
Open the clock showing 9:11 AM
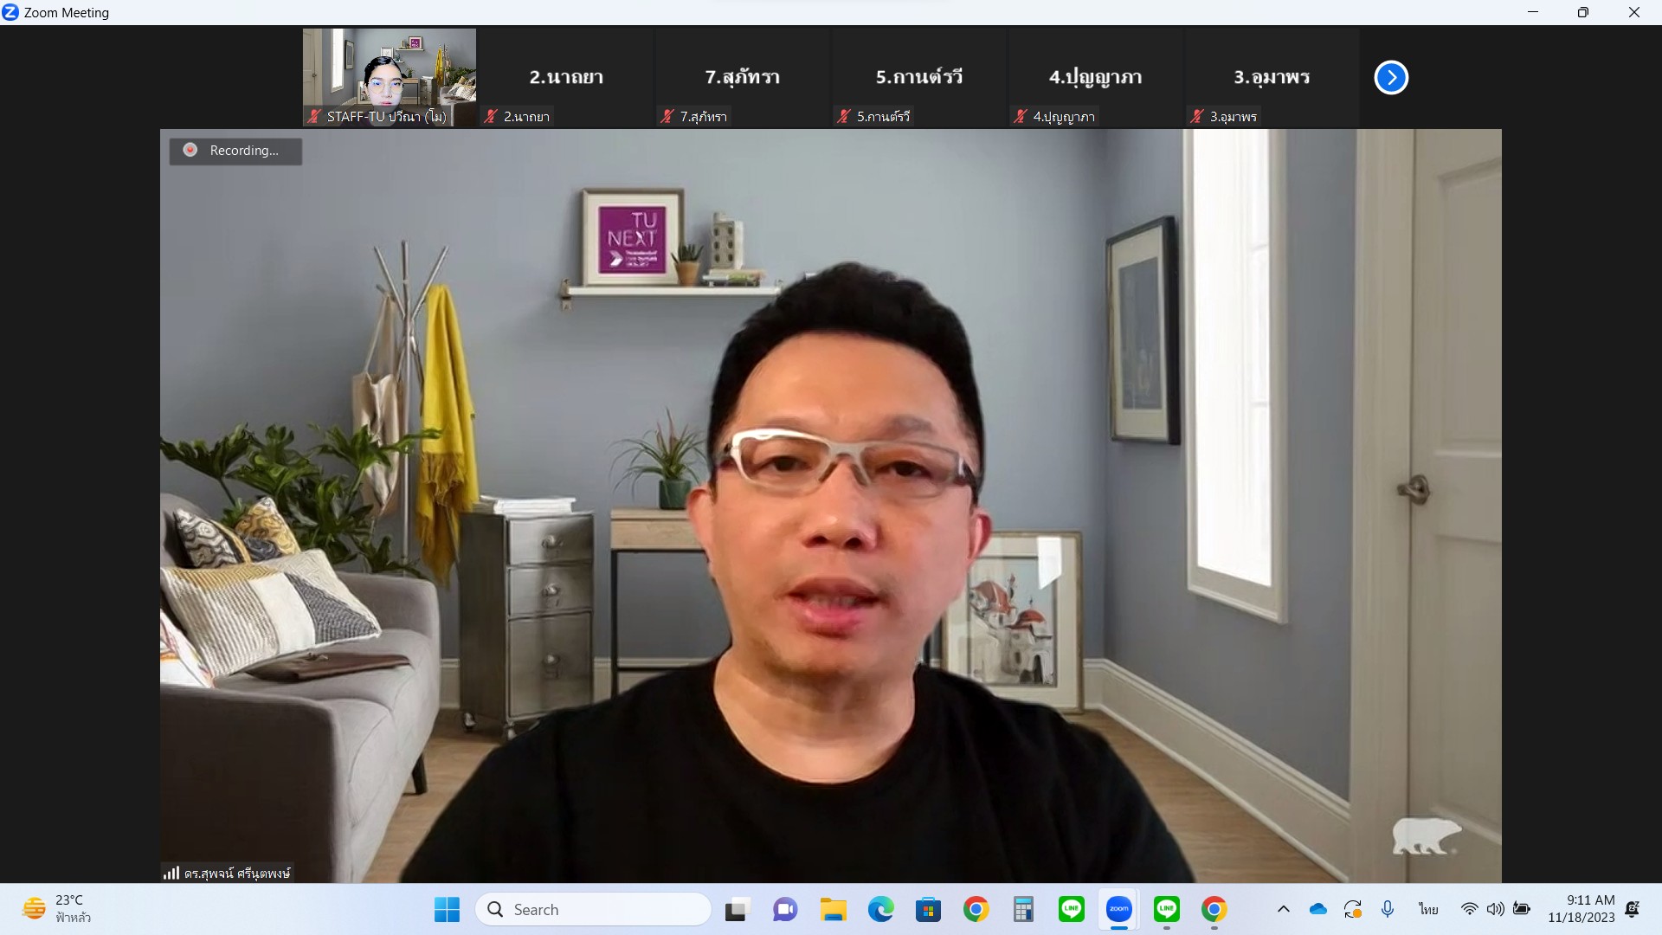click(1581, 909)
